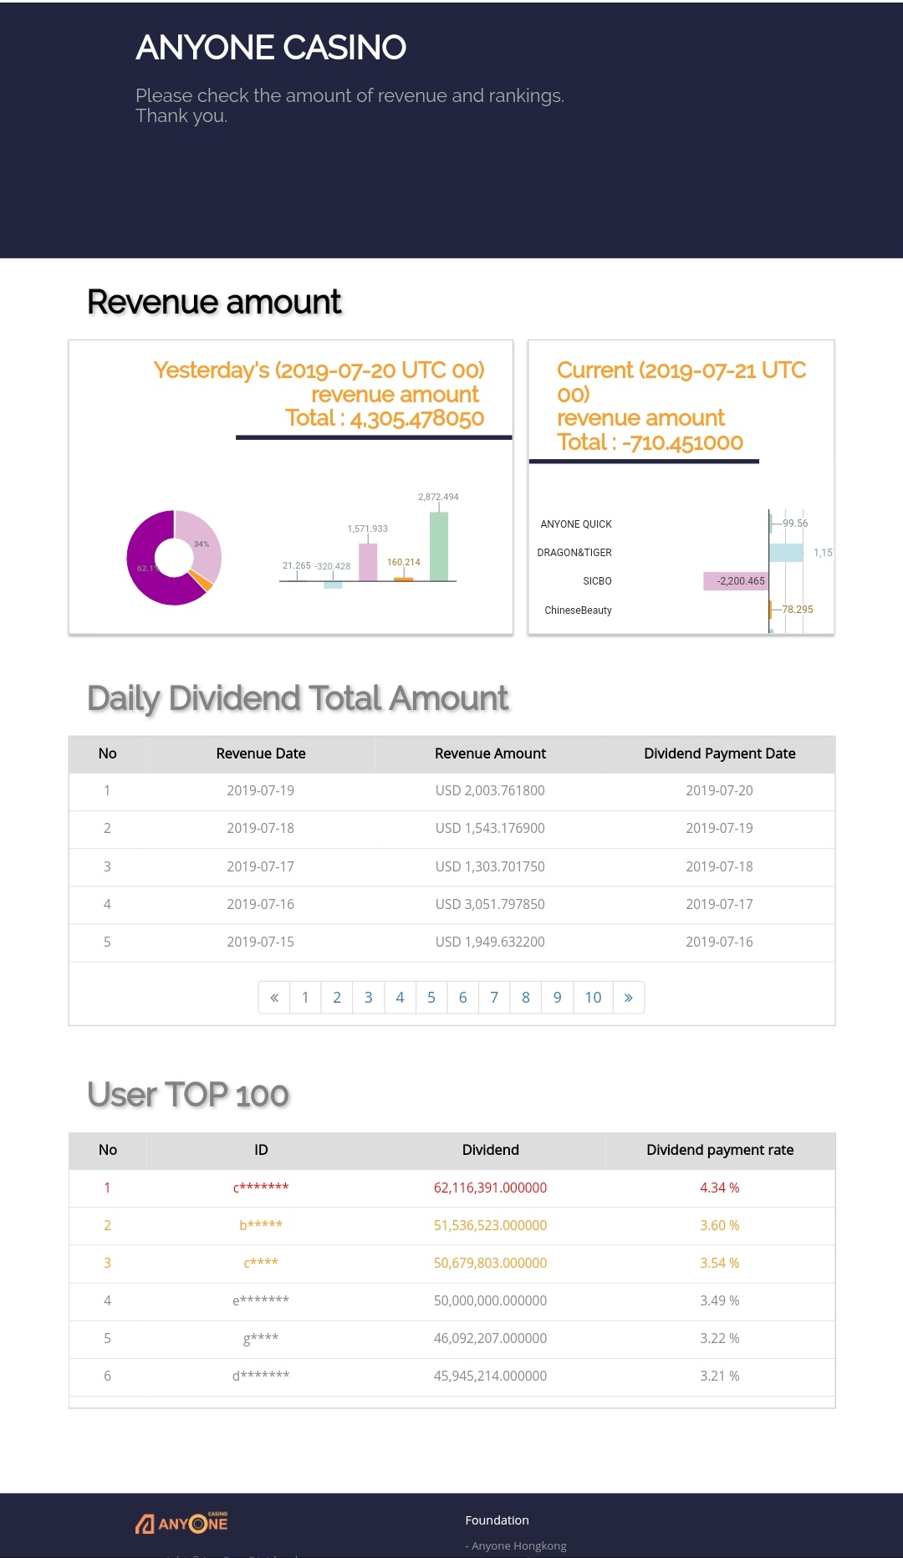Select dividend 62,116,391.000000
This screenshot has height=1558, width=903.
pos(490,1188)
